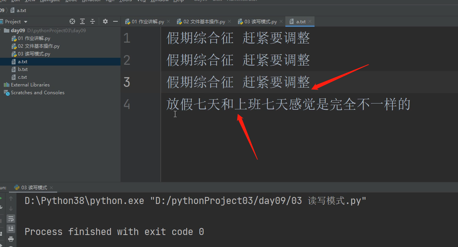
Task: Click the locate/select opened file crosshair icon
Action: pos(72,21)
